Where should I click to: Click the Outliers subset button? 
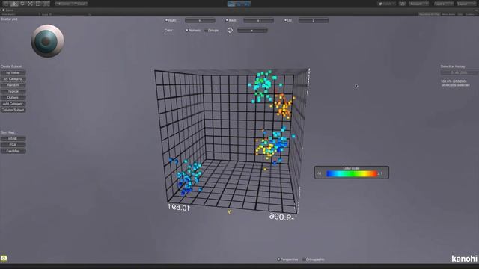point(13,98)
